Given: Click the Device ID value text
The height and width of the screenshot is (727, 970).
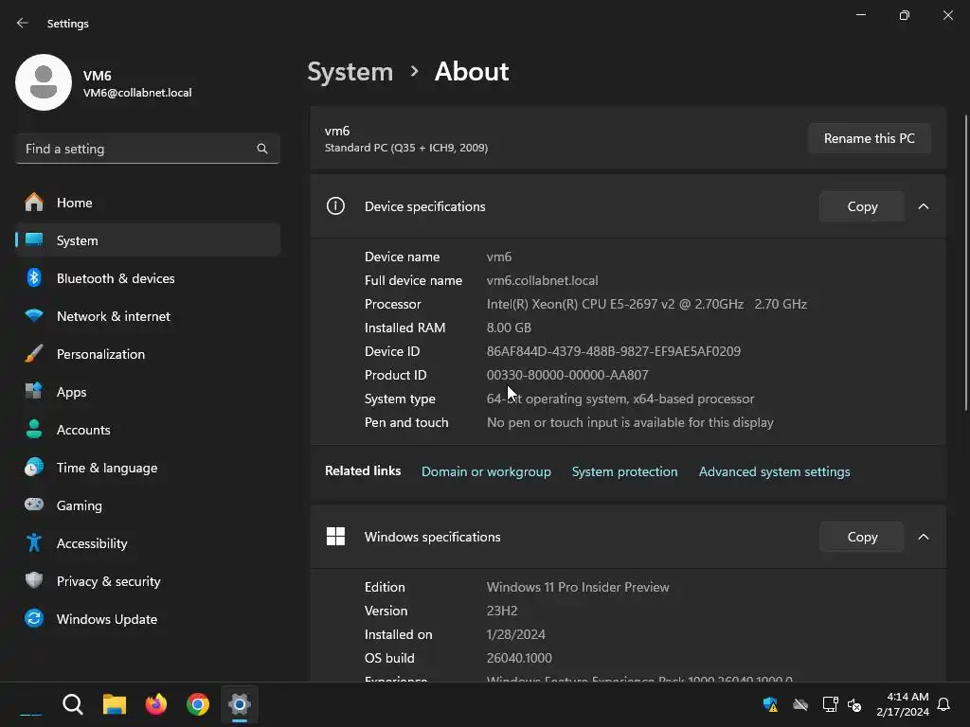Looking at the screenshot, I should [614, 351].
